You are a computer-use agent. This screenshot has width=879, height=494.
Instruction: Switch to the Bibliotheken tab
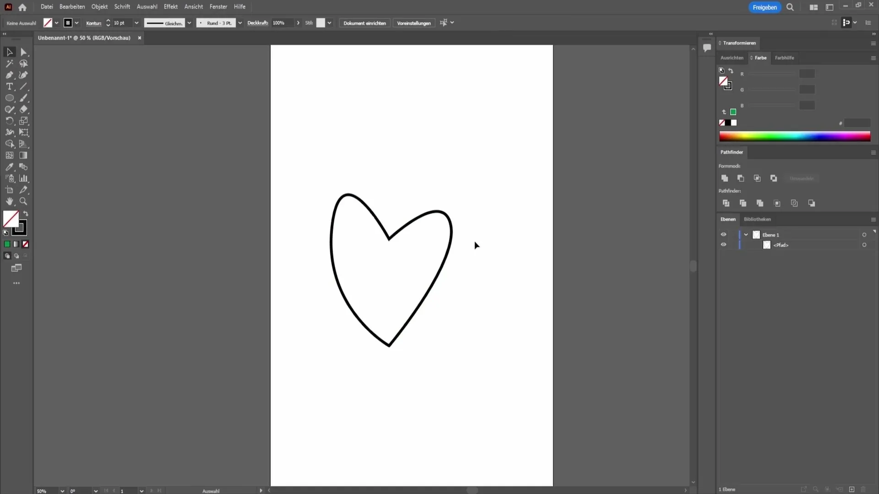click(x=757, y=219)
